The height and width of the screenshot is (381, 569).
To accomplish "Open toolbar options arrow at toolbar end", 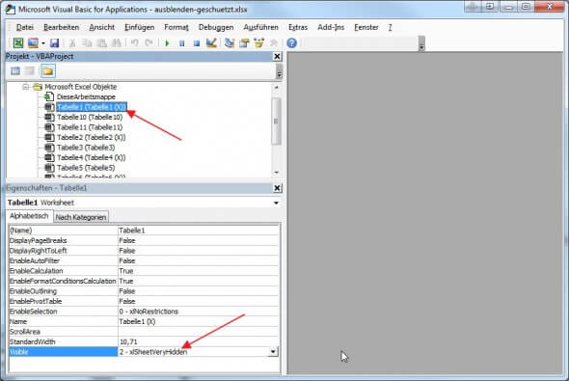I will point(421,43).
